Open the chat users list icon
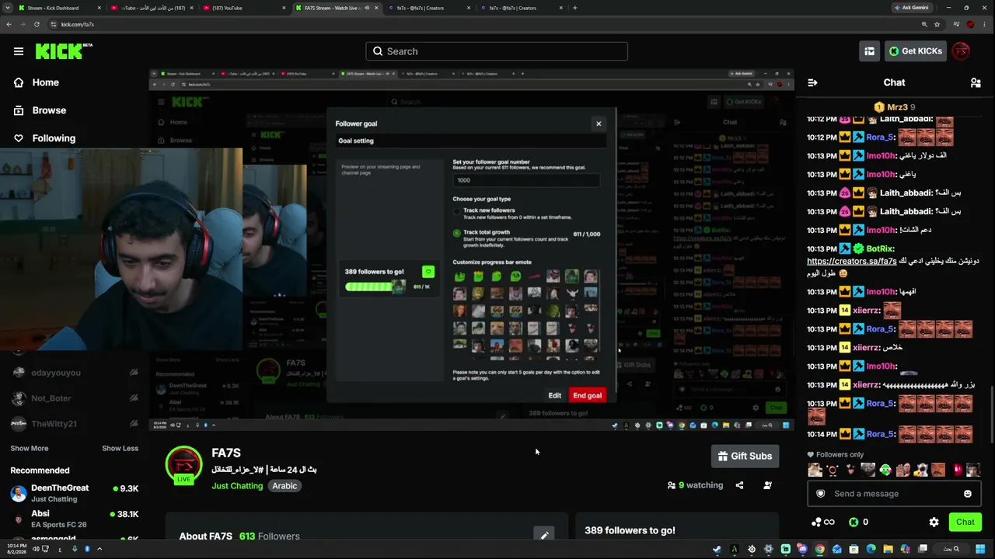This screenshot has height=559, width=995. [x=976, y=82]
